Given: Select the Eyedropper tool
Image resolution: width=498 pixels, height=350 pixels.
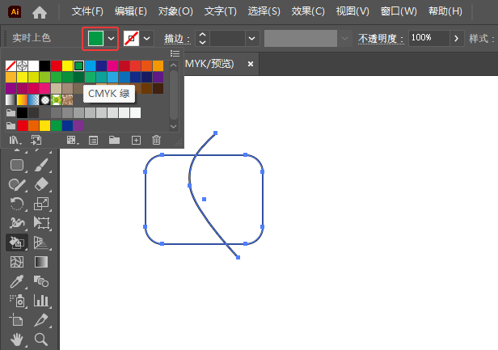Looking at the screenshot, I should coord(17,281).
